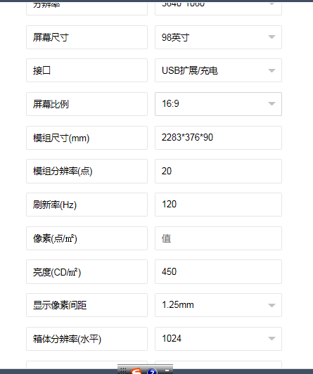Image resolution: width=313 pixels, height=374 pixels.
Task: Click the 显示像素间距 label field
Action: pos(87,305)
